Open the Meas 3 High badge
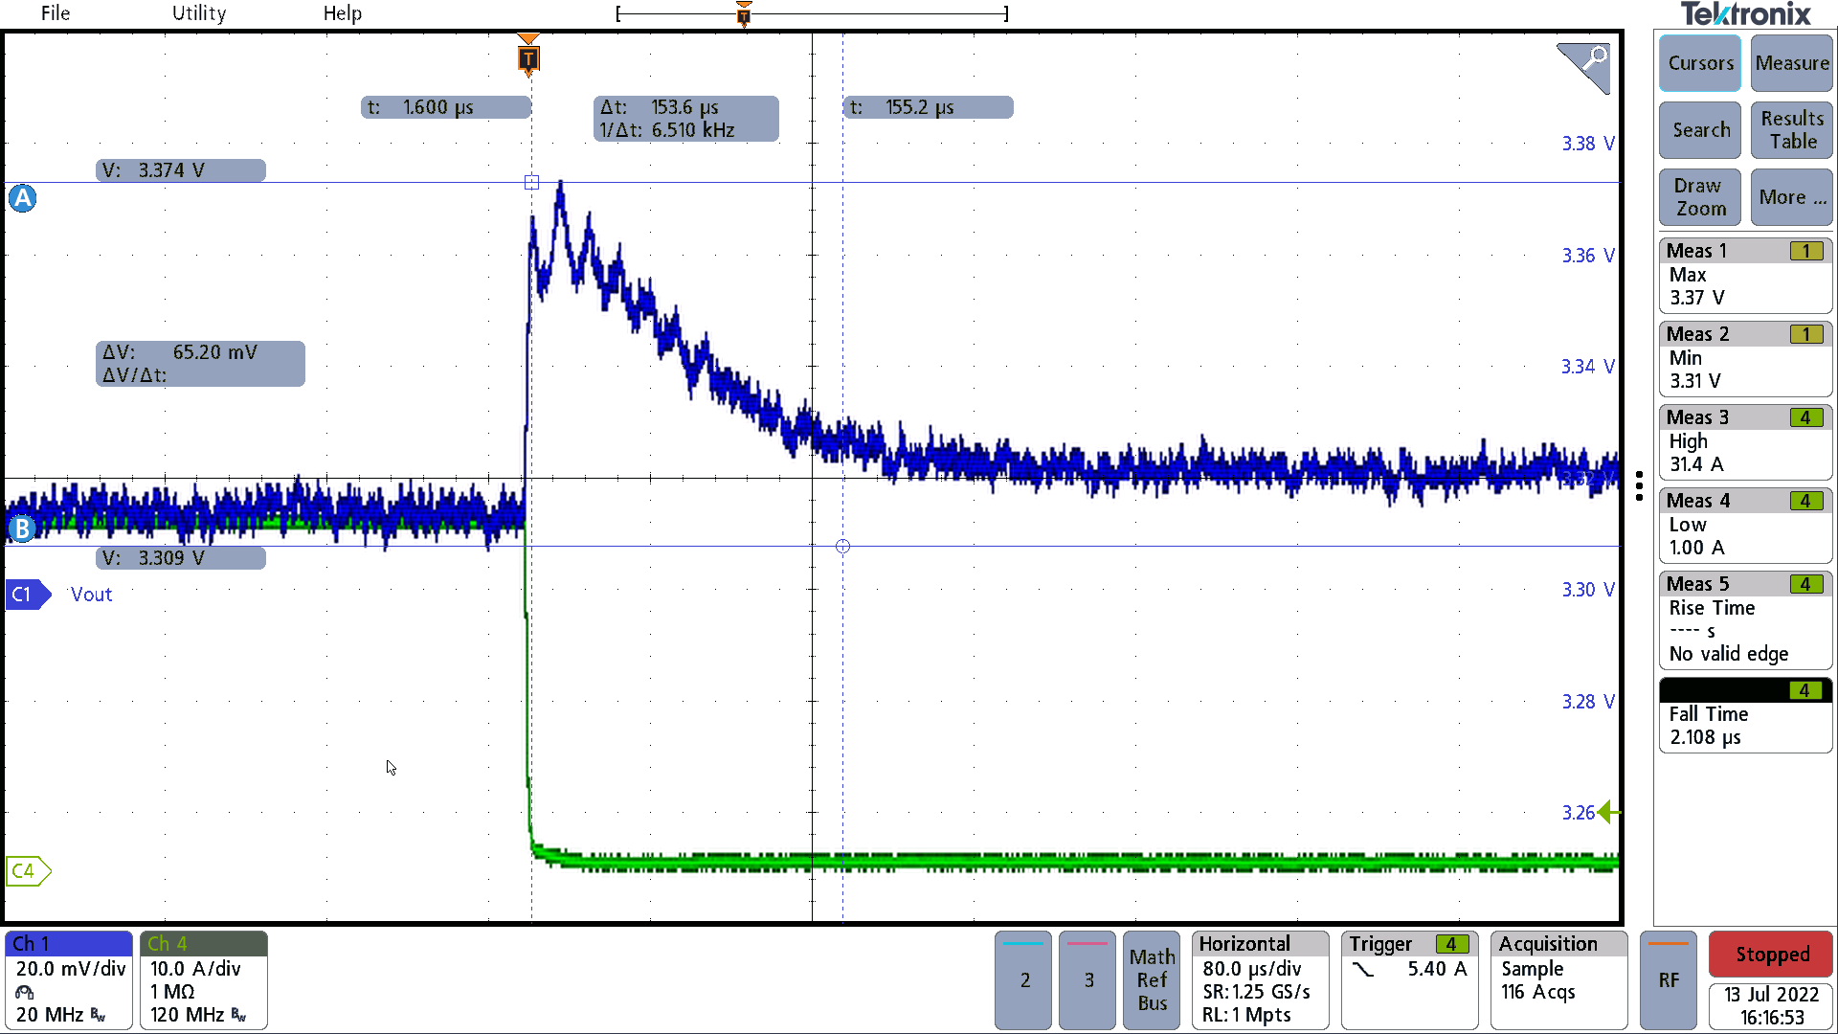 click(1746, 441)
